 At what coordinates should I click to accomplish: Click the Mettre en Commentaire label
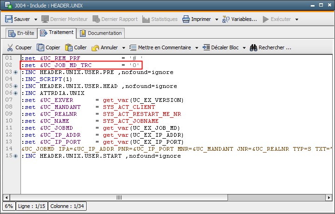click(x=165, y=47)
